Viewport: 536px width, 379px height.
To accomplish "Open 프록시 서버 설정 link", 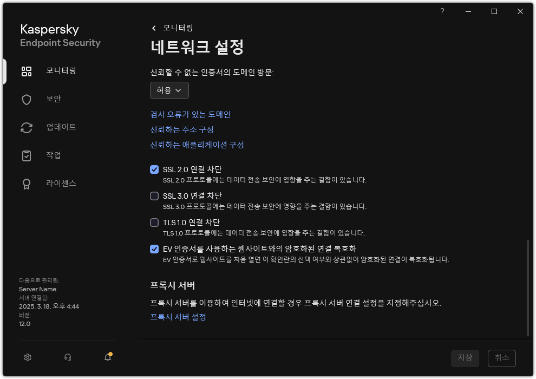I will pyautogui.click(x=178, y=317).
